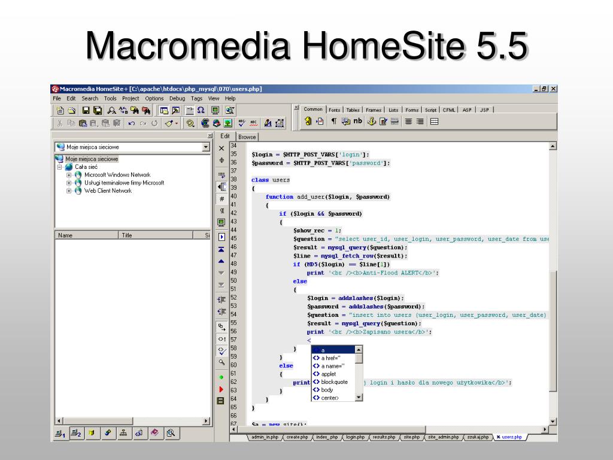Click the Save All icon
Screen dimensions: 613x460
(x=98, y=110)
